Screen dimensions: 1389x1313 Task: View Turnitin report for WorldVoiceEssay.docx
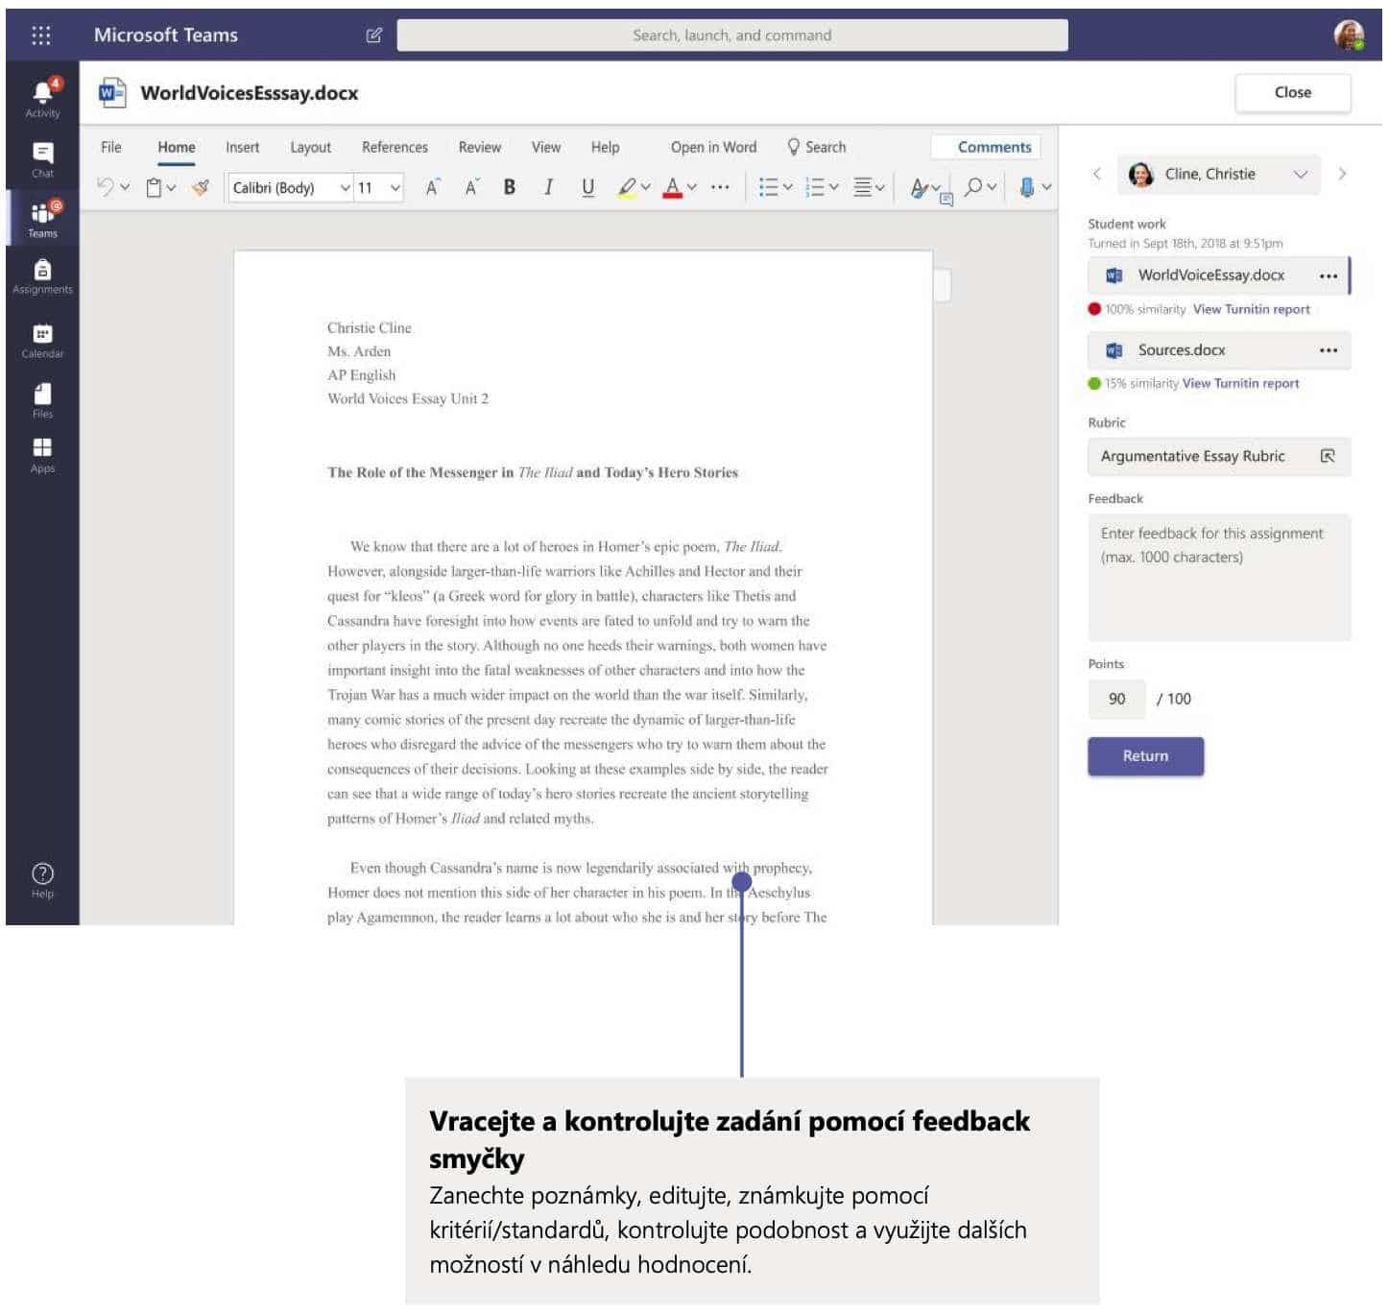(1251, 309)
